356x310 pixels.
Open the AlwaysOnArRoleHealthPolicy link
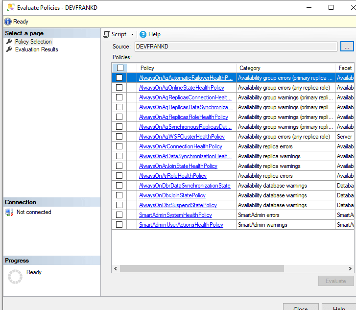tap(173, 176)
